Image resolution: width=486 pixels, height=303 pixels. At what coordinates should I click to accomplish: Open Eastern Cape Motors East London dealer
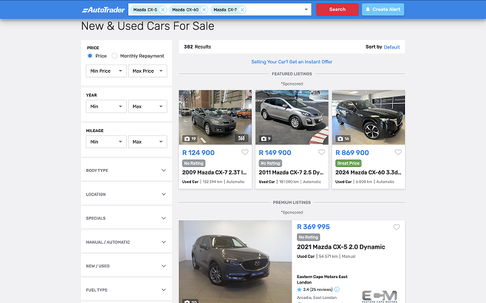(x=322, y=279)
